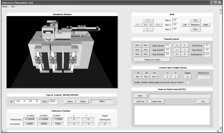Select the Port field
This screenshot has height=133, width=224.
click(52, 101)
